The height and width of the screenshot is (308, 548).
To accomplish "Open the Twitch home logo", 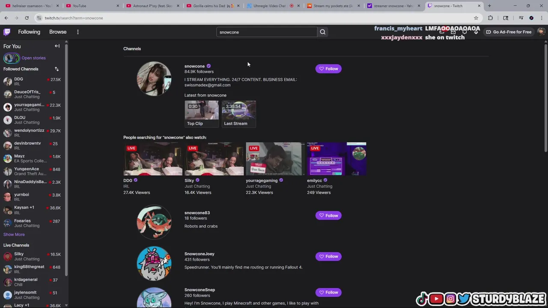I will (7, 32).
